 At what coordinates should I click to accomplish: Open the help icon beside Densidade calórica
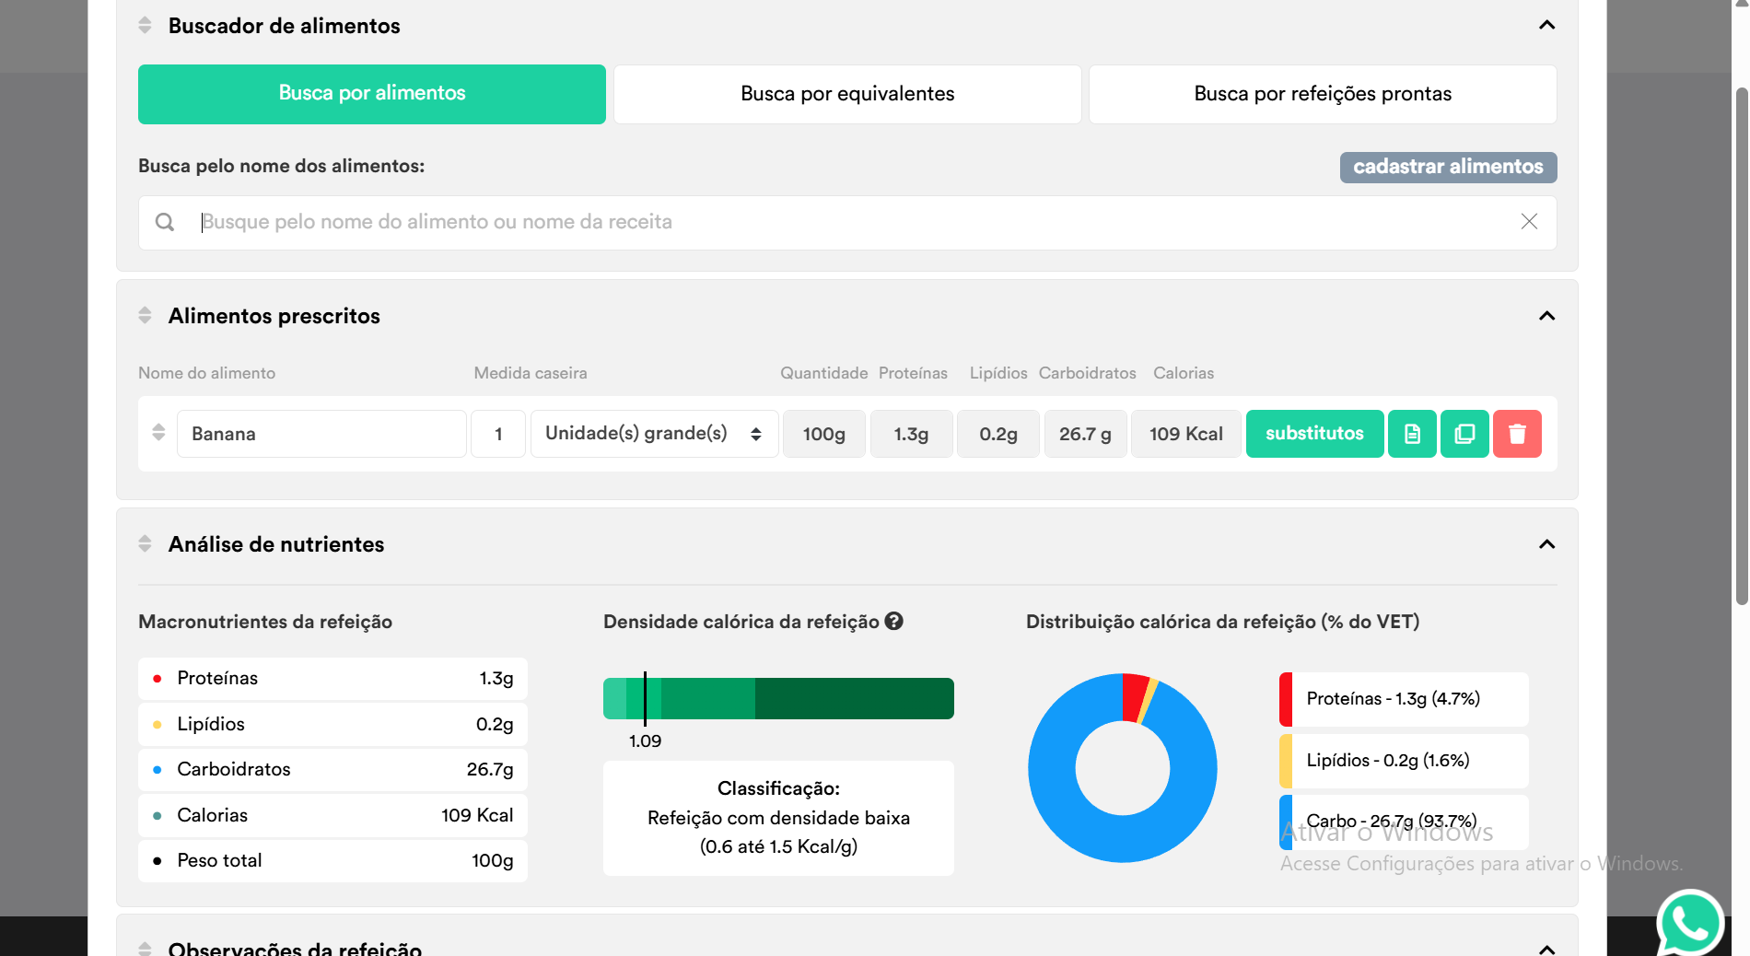893,621
